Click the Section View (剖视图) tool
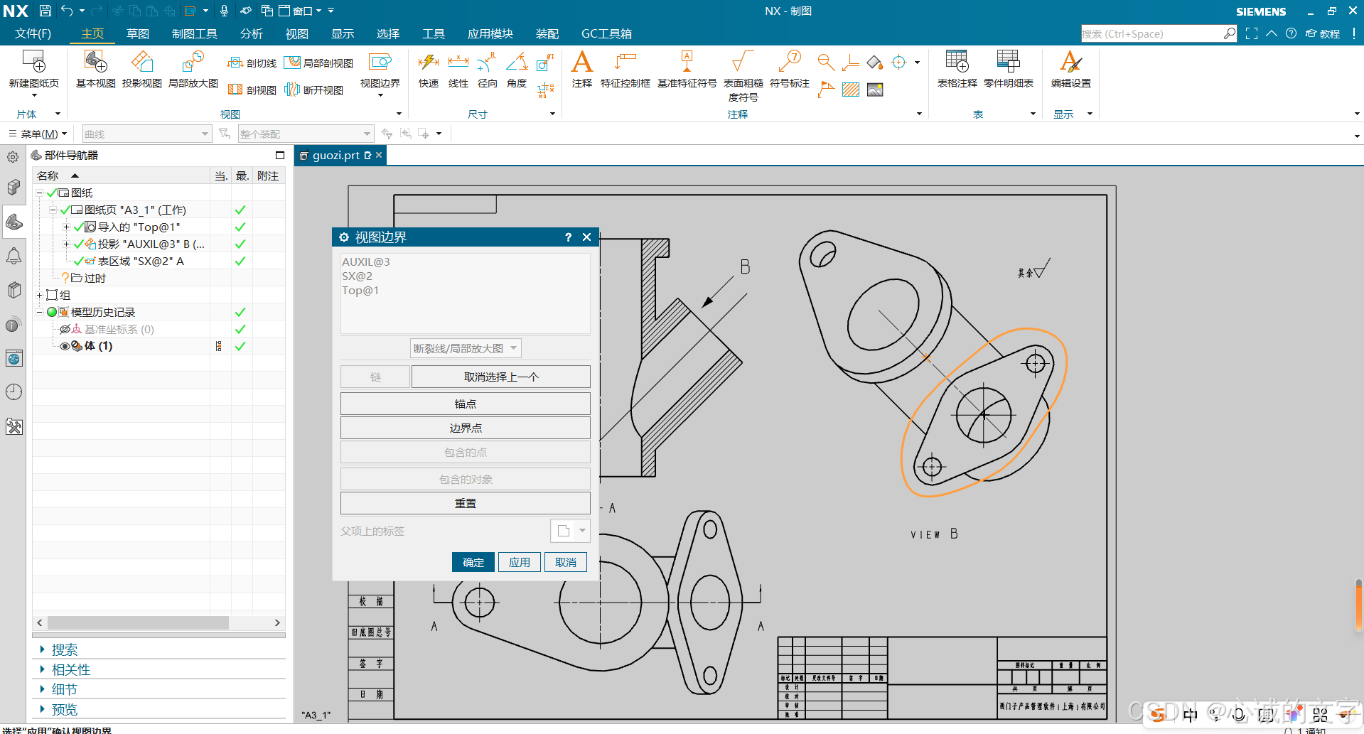Image resolution: width=1364 pixels, height=734 pixels. (252, 90)
